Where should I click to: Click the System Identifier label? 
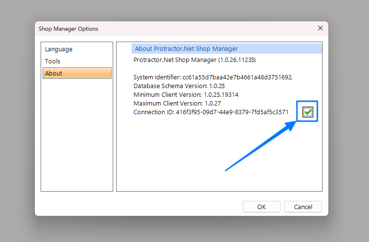157,77
